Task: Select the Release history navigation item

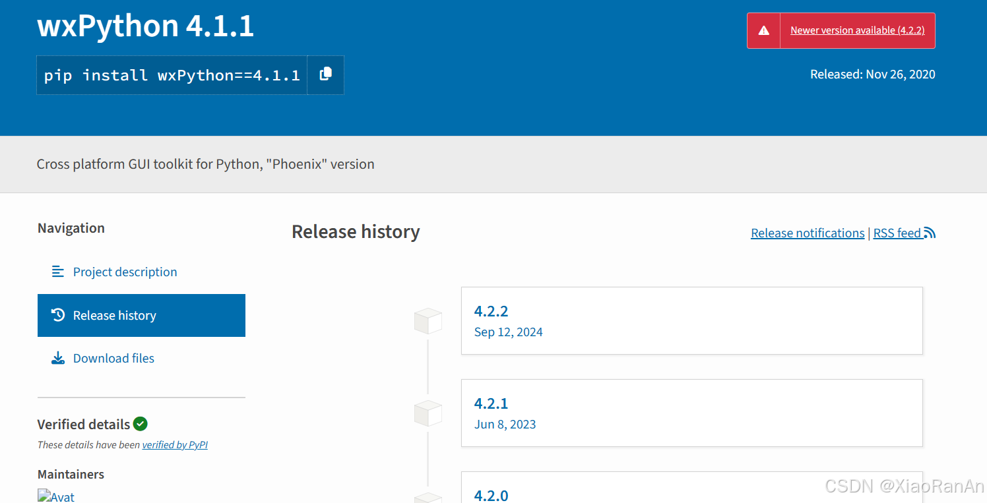Action: click(141, 315)
